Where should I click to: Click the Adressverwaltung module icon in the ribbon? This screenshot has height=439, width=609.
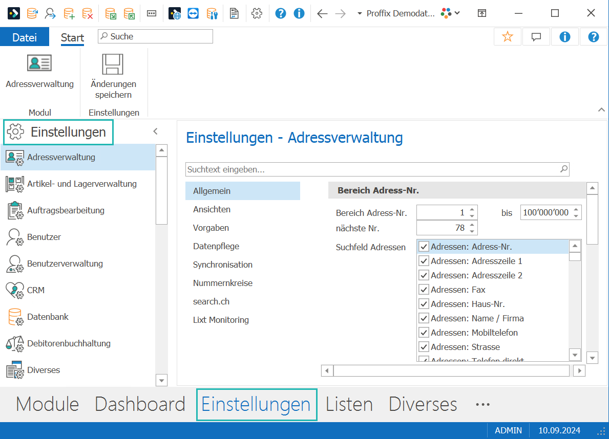click(x=39, y=63)
